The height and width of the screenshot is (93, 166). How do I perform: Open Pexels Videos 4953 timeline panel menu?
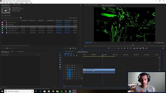pos(87,52)
